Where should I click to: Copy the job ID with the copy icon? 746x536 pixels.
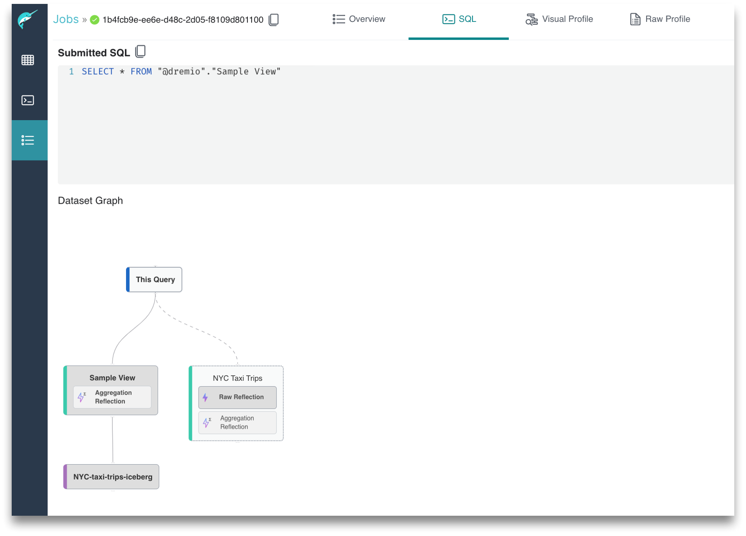pyautogui.click(x=274, y=20)
